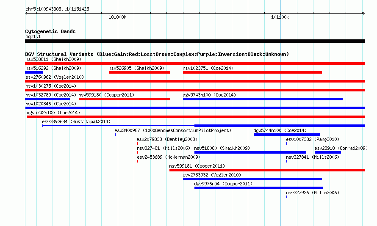Open the dgv5743n100 (Coe2014) label
The height and width of the screenshot is (226, 377).
209,95
